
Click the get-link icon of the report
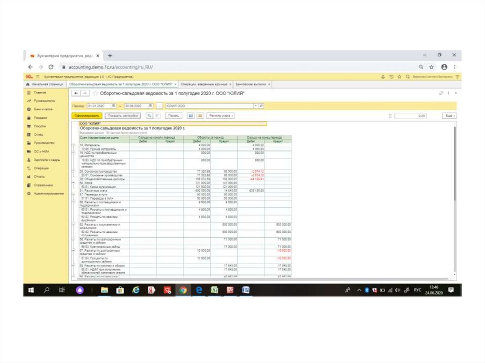click(x=441, y=93)
